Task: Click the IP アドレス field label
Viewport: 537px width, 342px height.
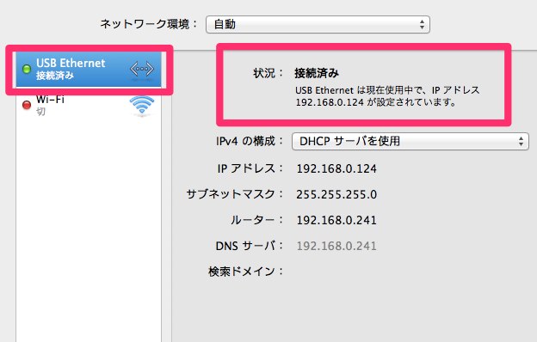Action: (x=250, y=168)
